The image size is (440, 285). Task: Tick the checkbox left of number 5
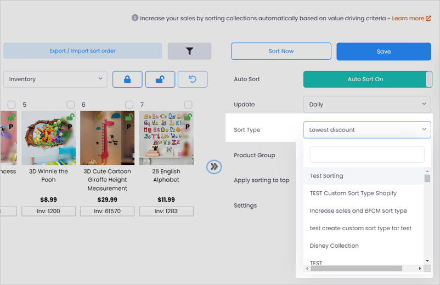click(x=12, y=105)
